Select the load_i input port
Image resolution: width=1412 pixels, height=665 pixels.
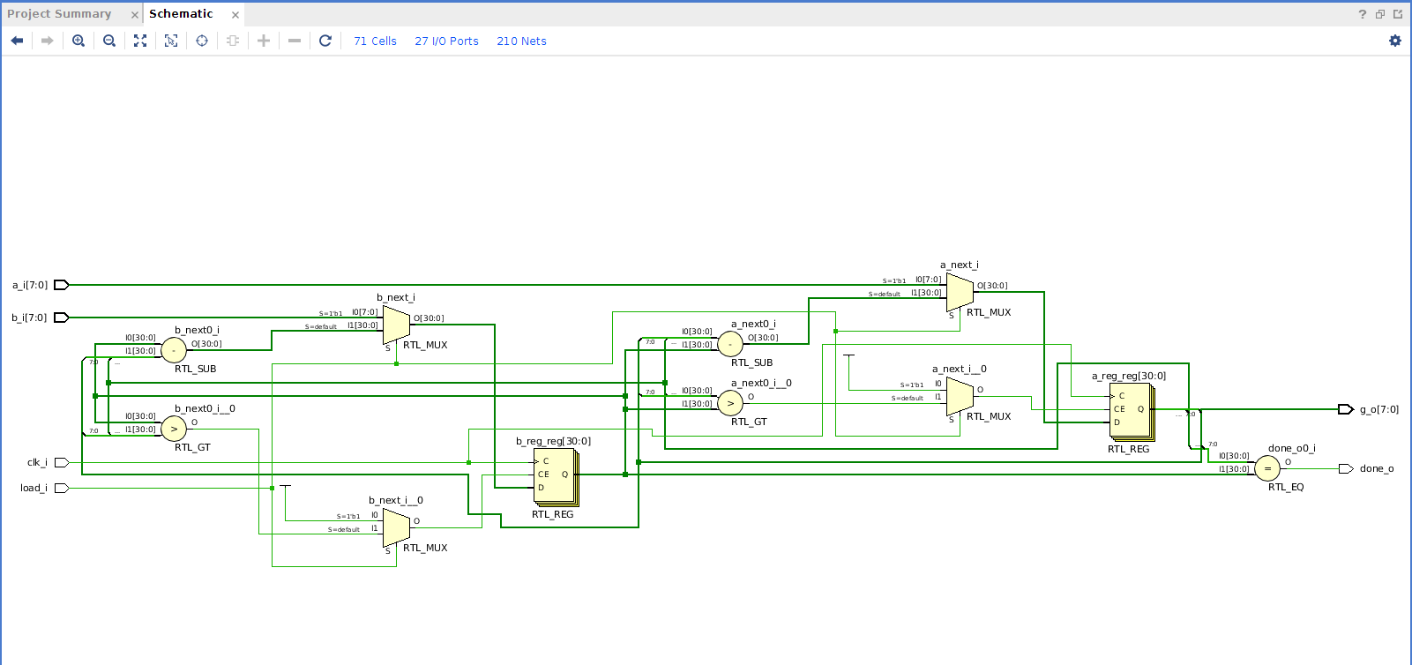point(62,488)
